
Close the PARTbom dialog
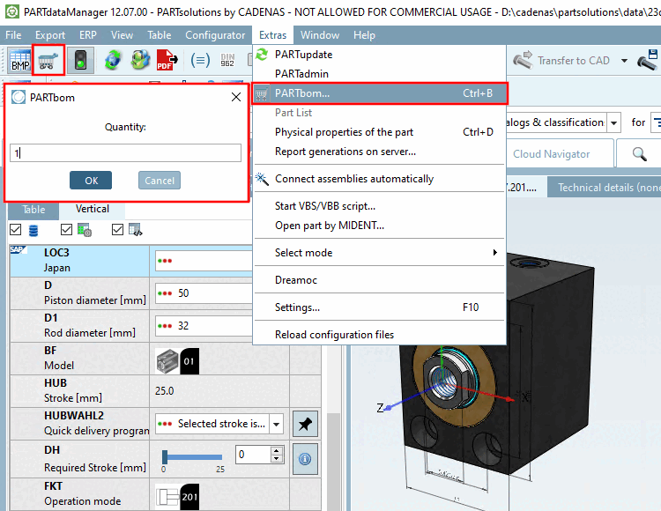point(236,97)
